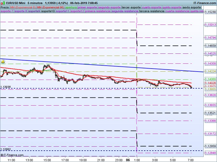Click price label 1,13655 on axis

point(210,105)
